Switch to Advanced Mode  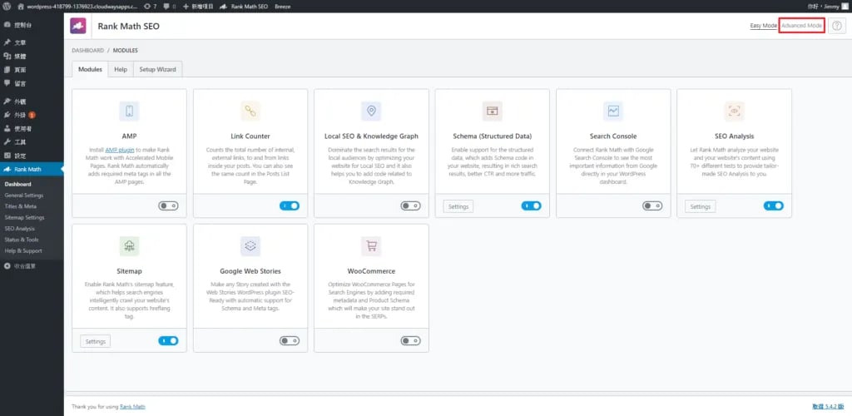(x=801, y=26)
